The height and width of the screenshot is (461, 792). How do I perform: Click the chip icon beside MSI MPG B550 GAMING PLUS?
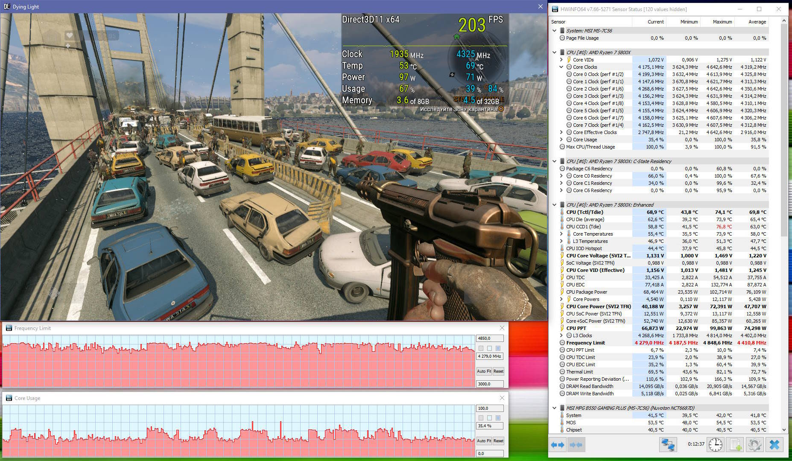point(562,408)
